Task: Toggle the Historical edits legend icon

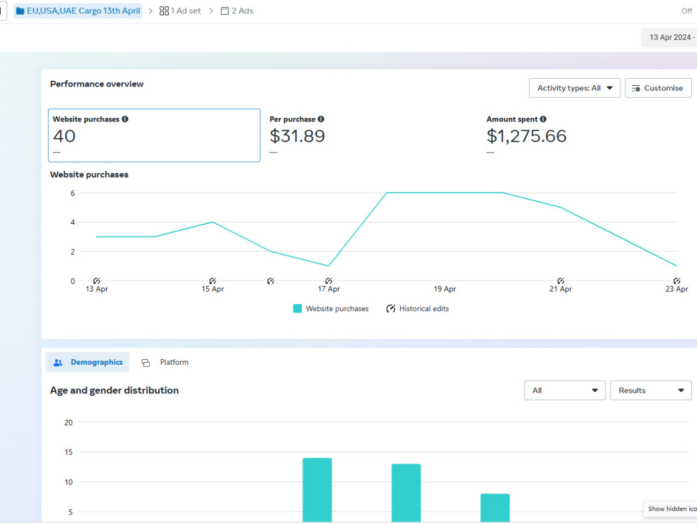Action: coord(390,309)
